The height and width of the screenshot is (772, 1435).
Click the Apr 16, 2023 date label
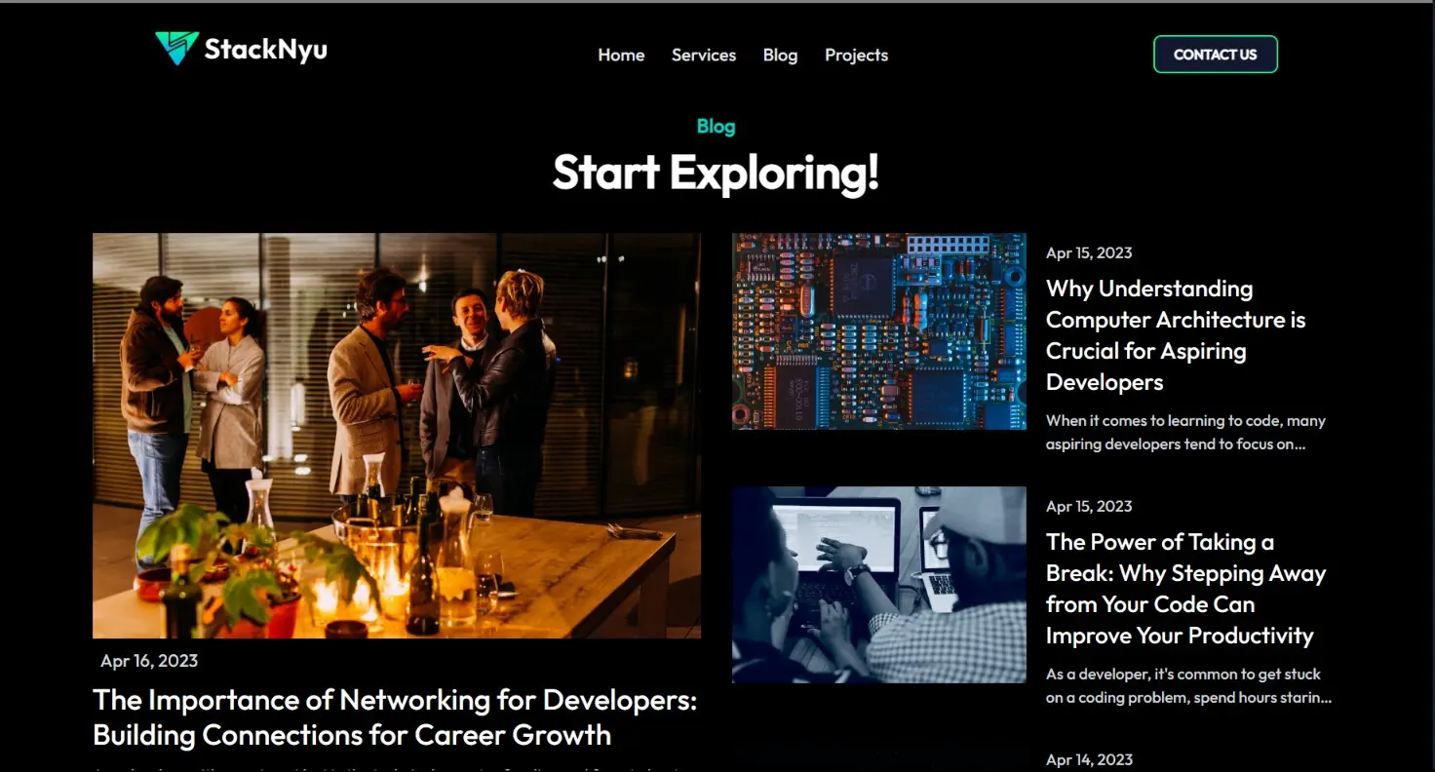(x=148, y=660)
